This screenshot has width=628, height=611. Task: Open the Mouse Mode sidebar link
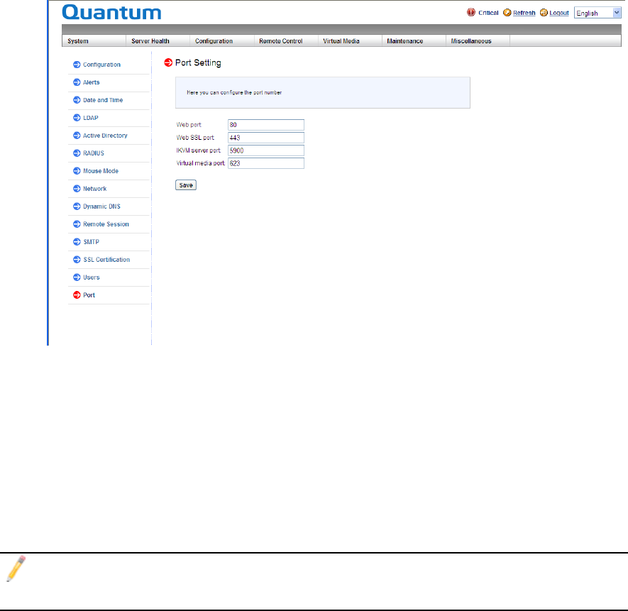pyautogui.click(x=101, y=171)
